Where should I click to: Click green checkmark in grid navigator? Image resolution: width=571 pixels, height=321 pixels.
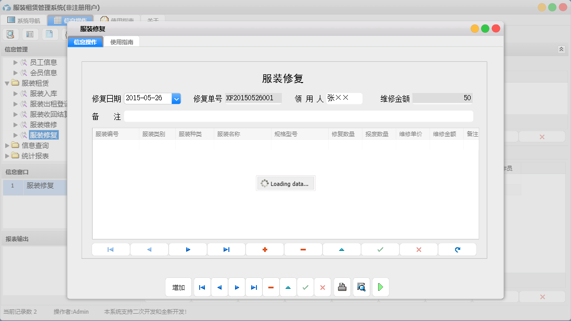click(380, 250)
